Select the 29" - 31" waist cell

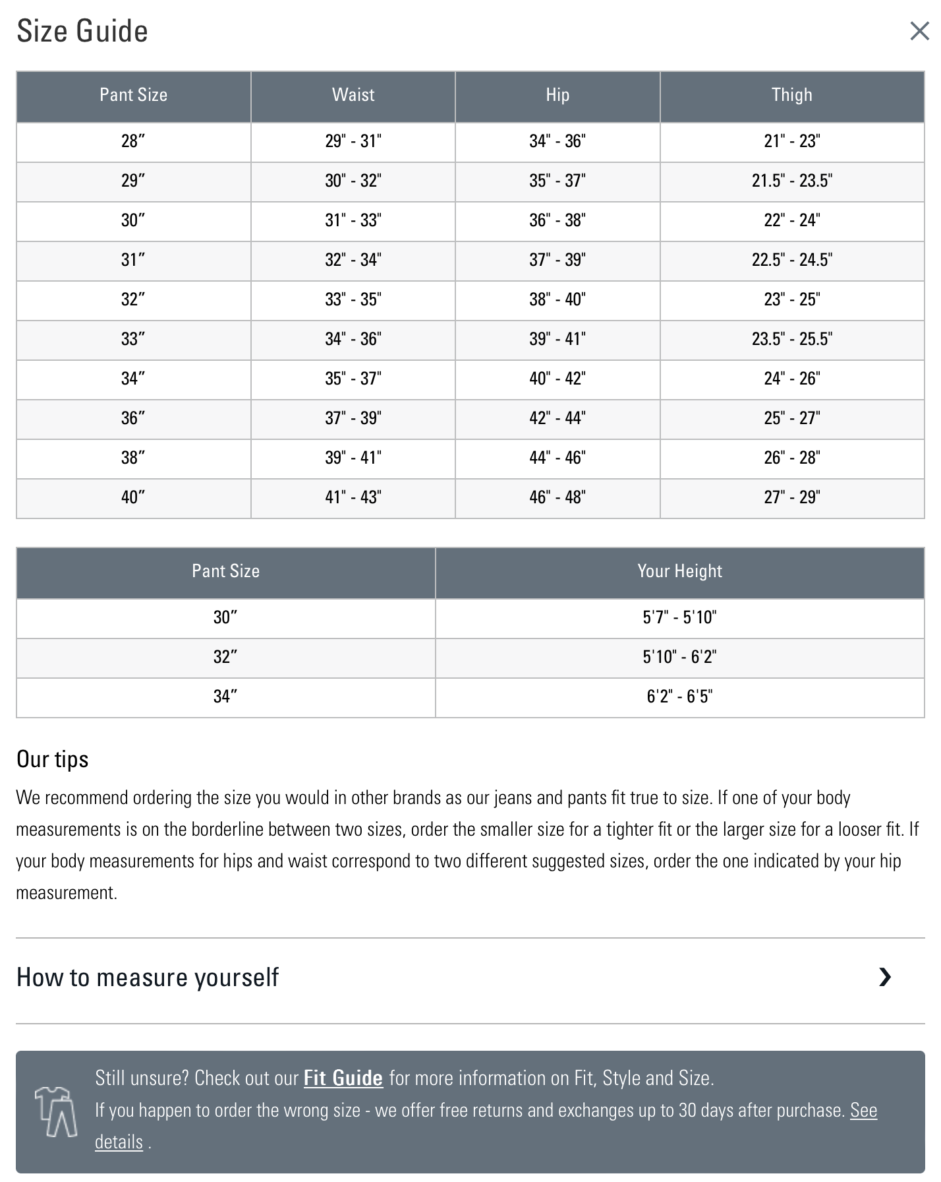353,141
